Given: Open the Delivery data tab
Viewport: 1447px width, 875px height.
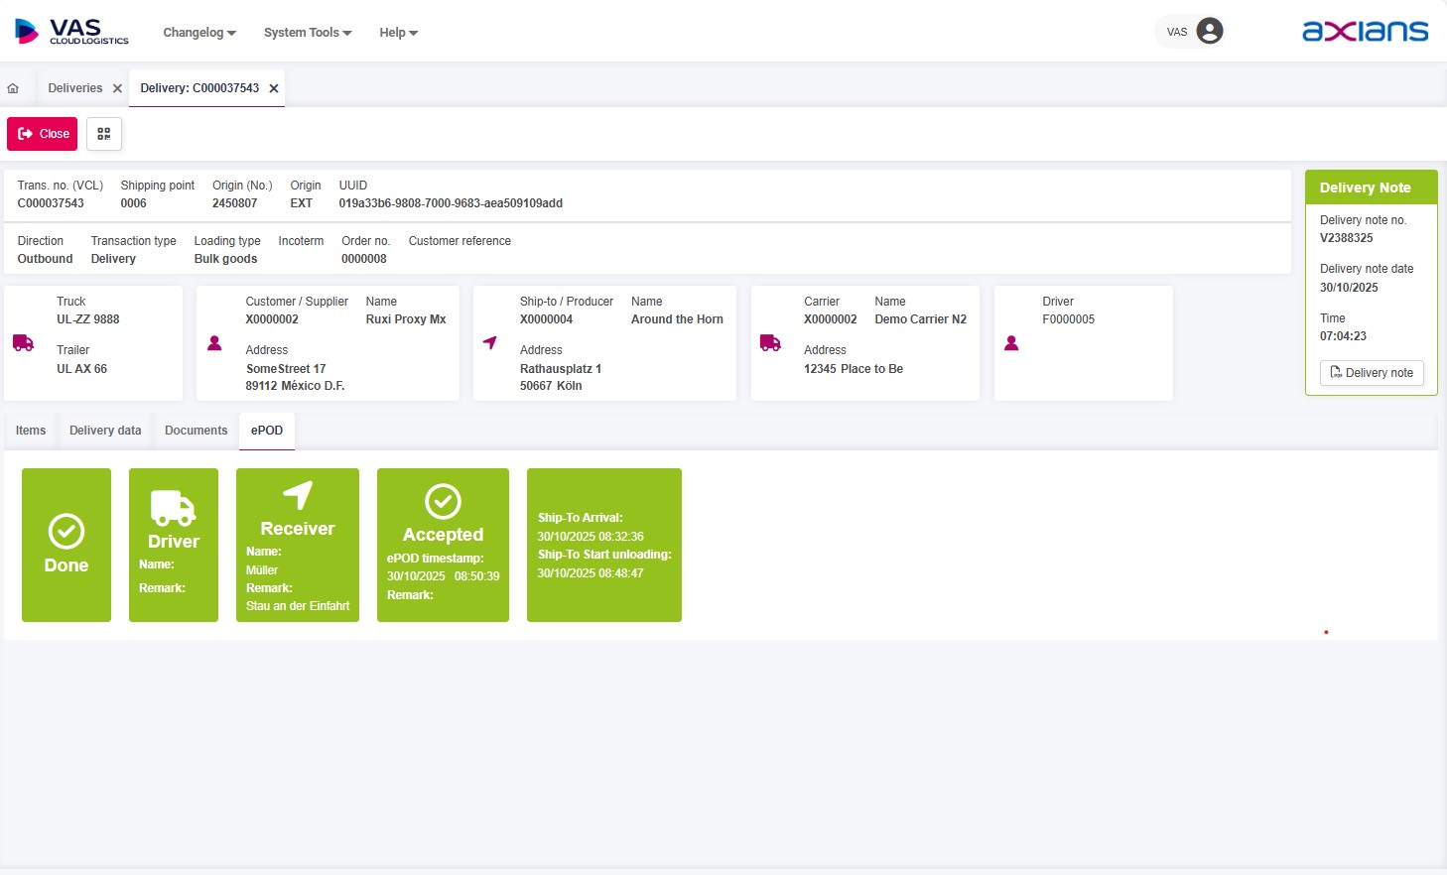Looking at the screenshot, I should tap(105, 431).
